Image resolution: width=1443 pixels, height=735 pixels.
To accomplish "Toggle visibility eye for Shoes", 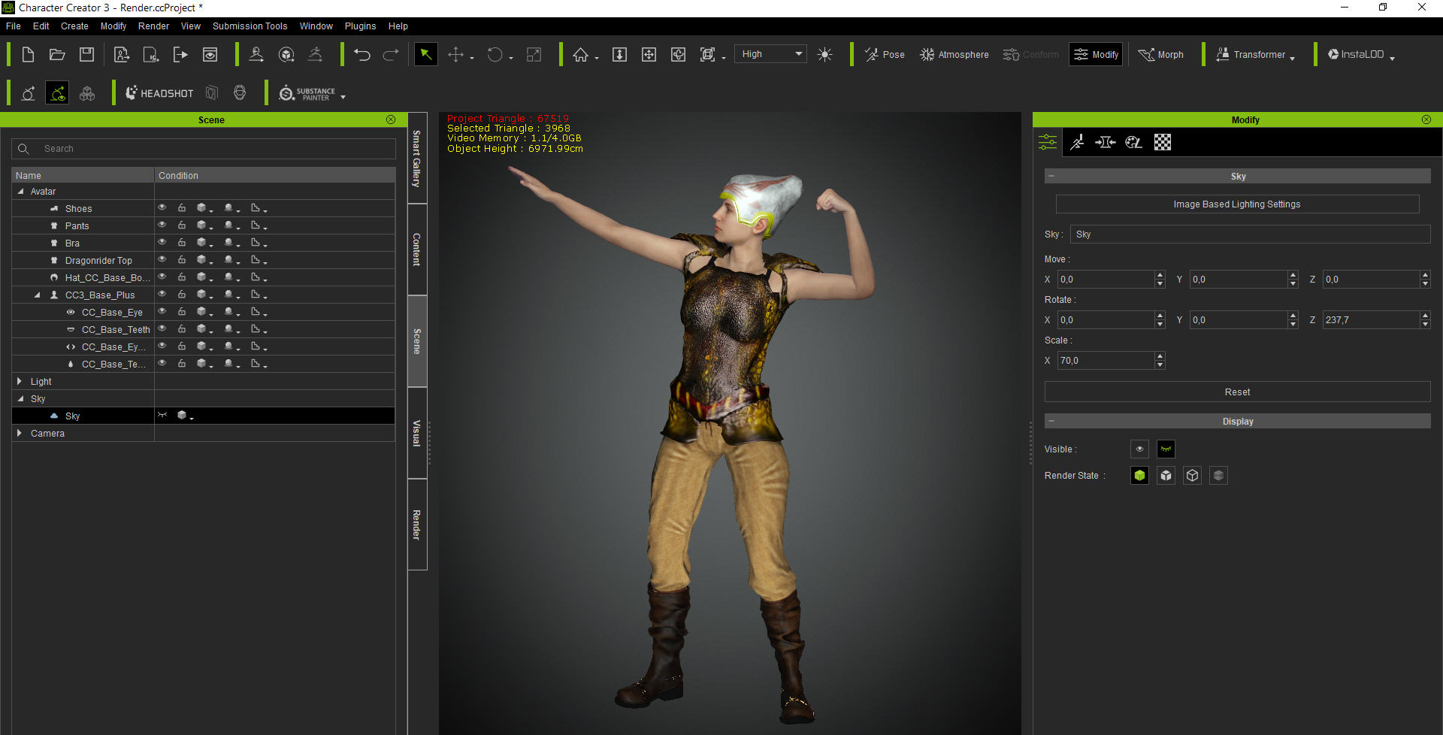I will [x=162, y=207].
